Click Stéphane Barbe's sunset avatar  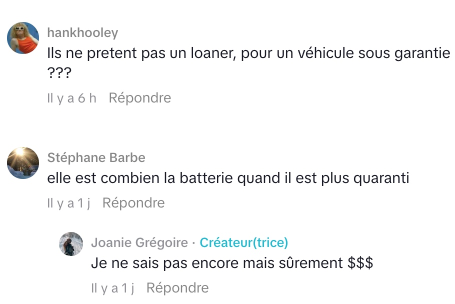tap(23, 163)
